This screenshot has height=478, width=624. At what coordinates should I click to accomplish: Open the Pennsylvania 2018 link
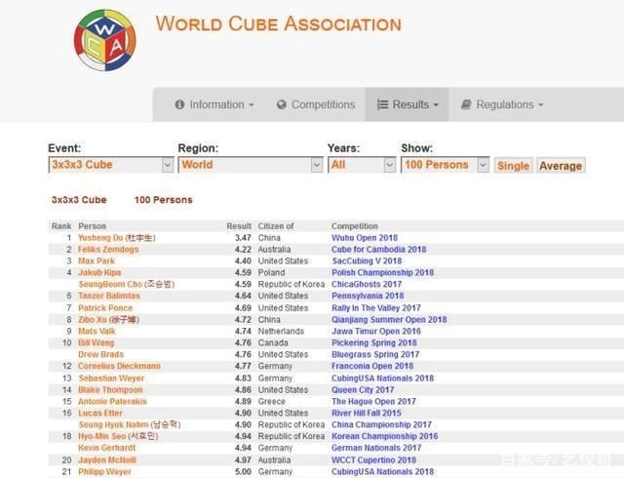[x=368, y=296]
